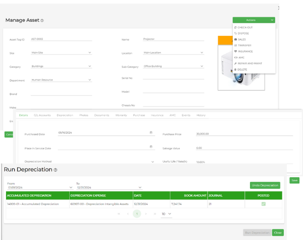Select CHECK-OUT from the Actions menu

click(245, 27)
